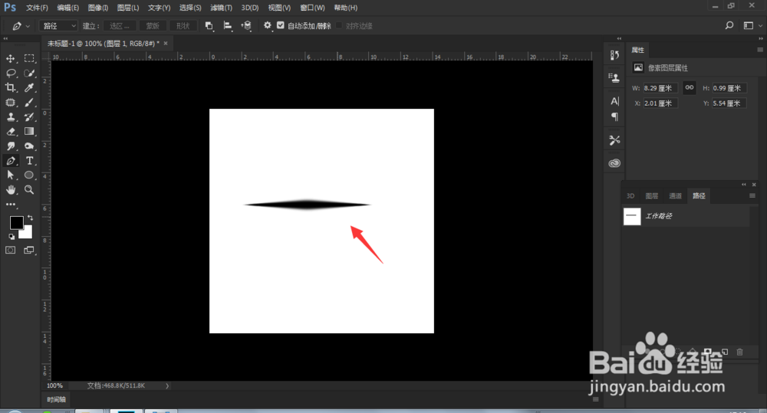Screen dimensions: 767x413
Task: Open the Edit Toolbar ellipsis button
Action: point(10,205)
